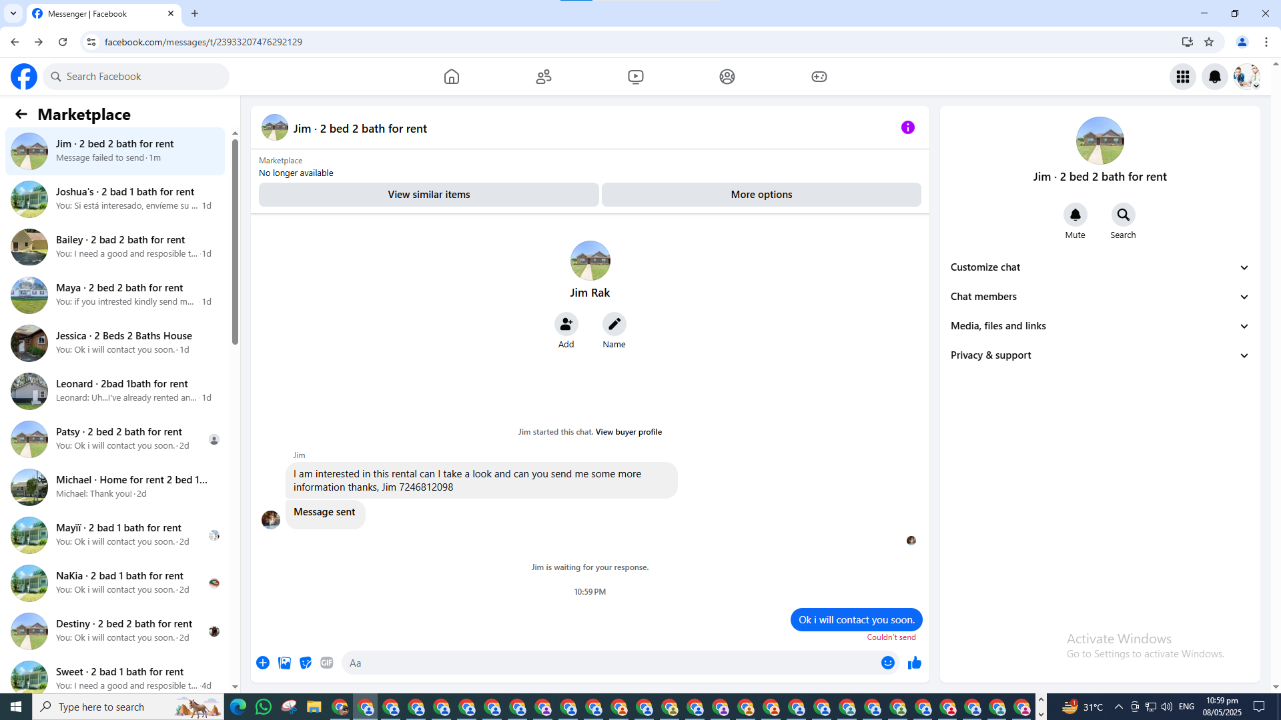Open the notifications bell

(1215, 77)
